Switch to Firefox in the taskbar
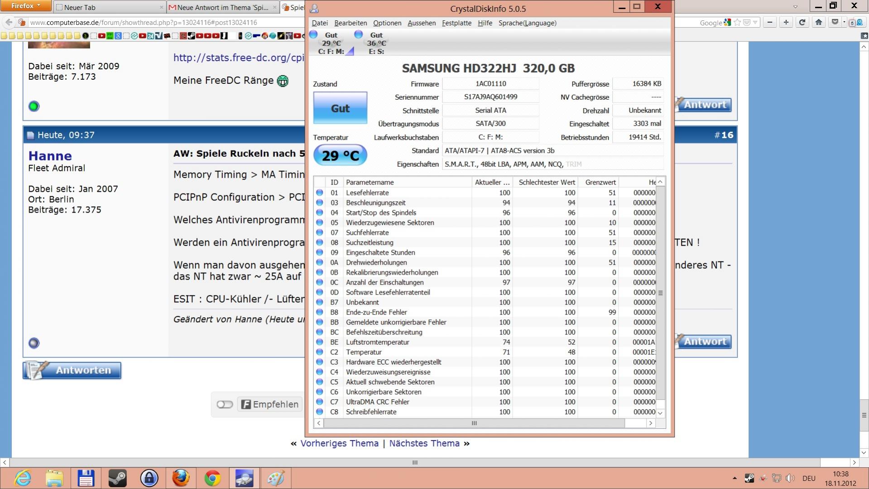 pos(181,478)
